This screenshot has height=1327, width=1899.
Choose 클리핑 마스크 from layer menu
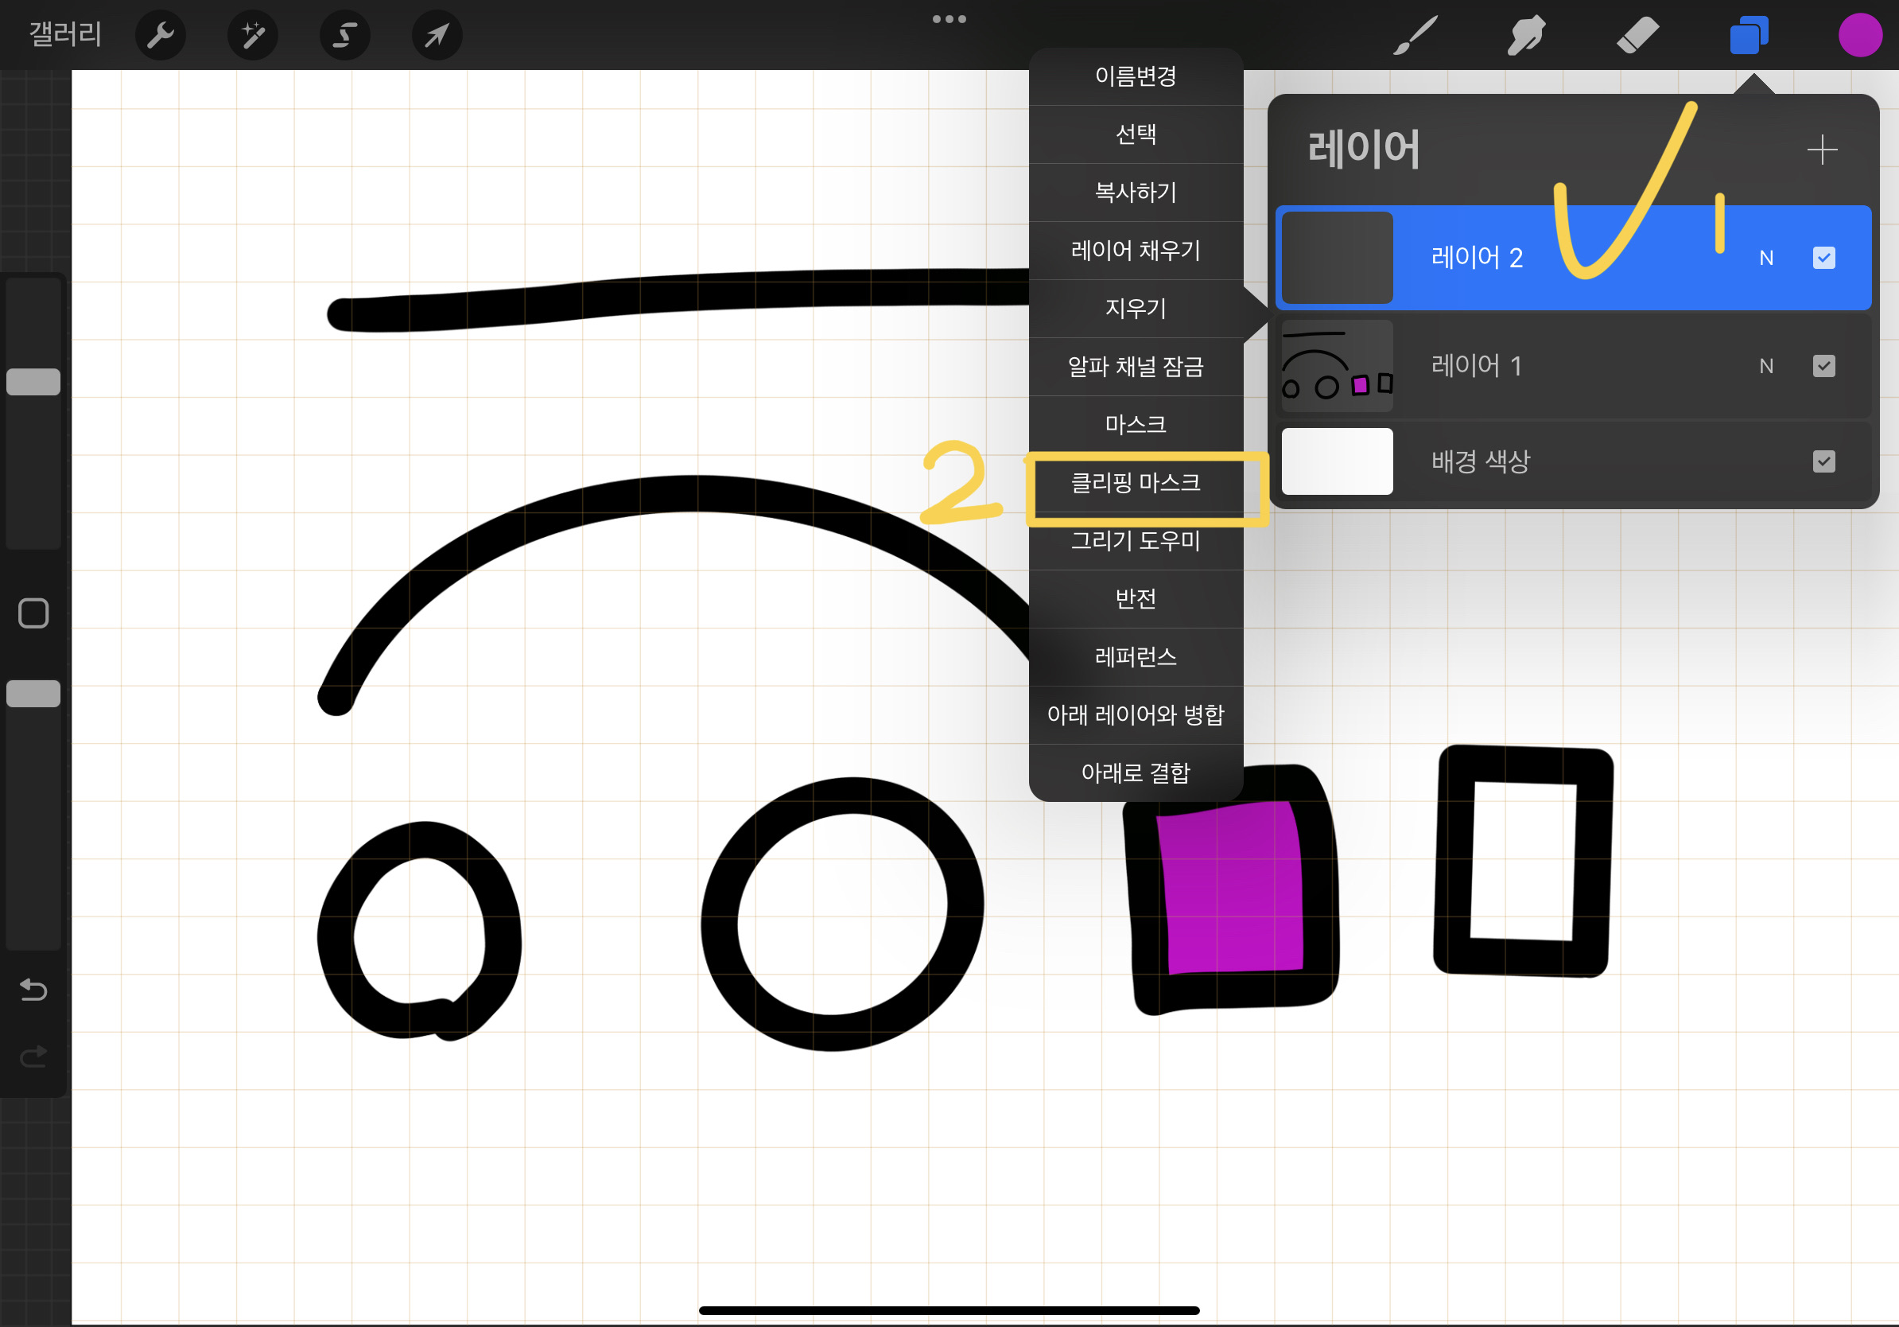point(1136,482)
